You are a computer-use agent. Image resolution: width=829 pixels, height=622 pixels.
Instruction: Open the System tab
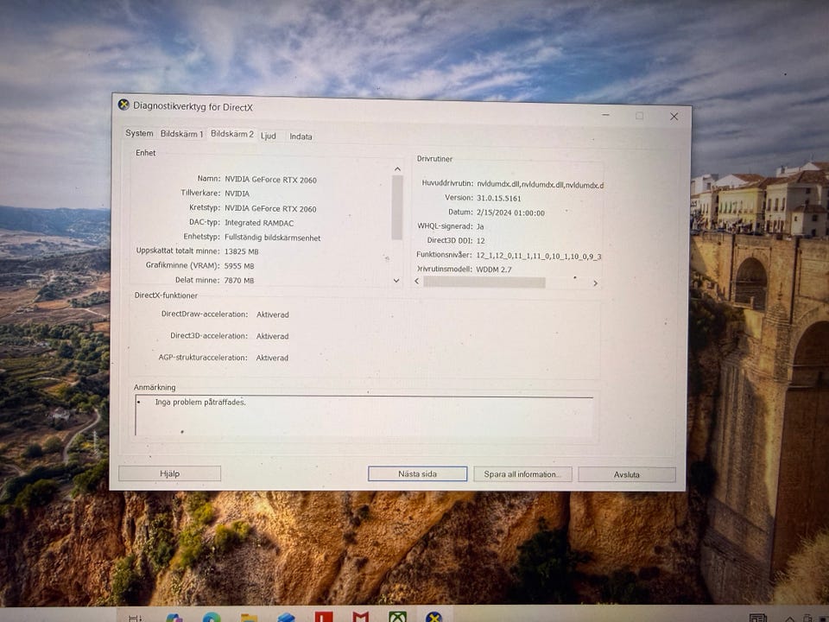click(x=139, y=133)
